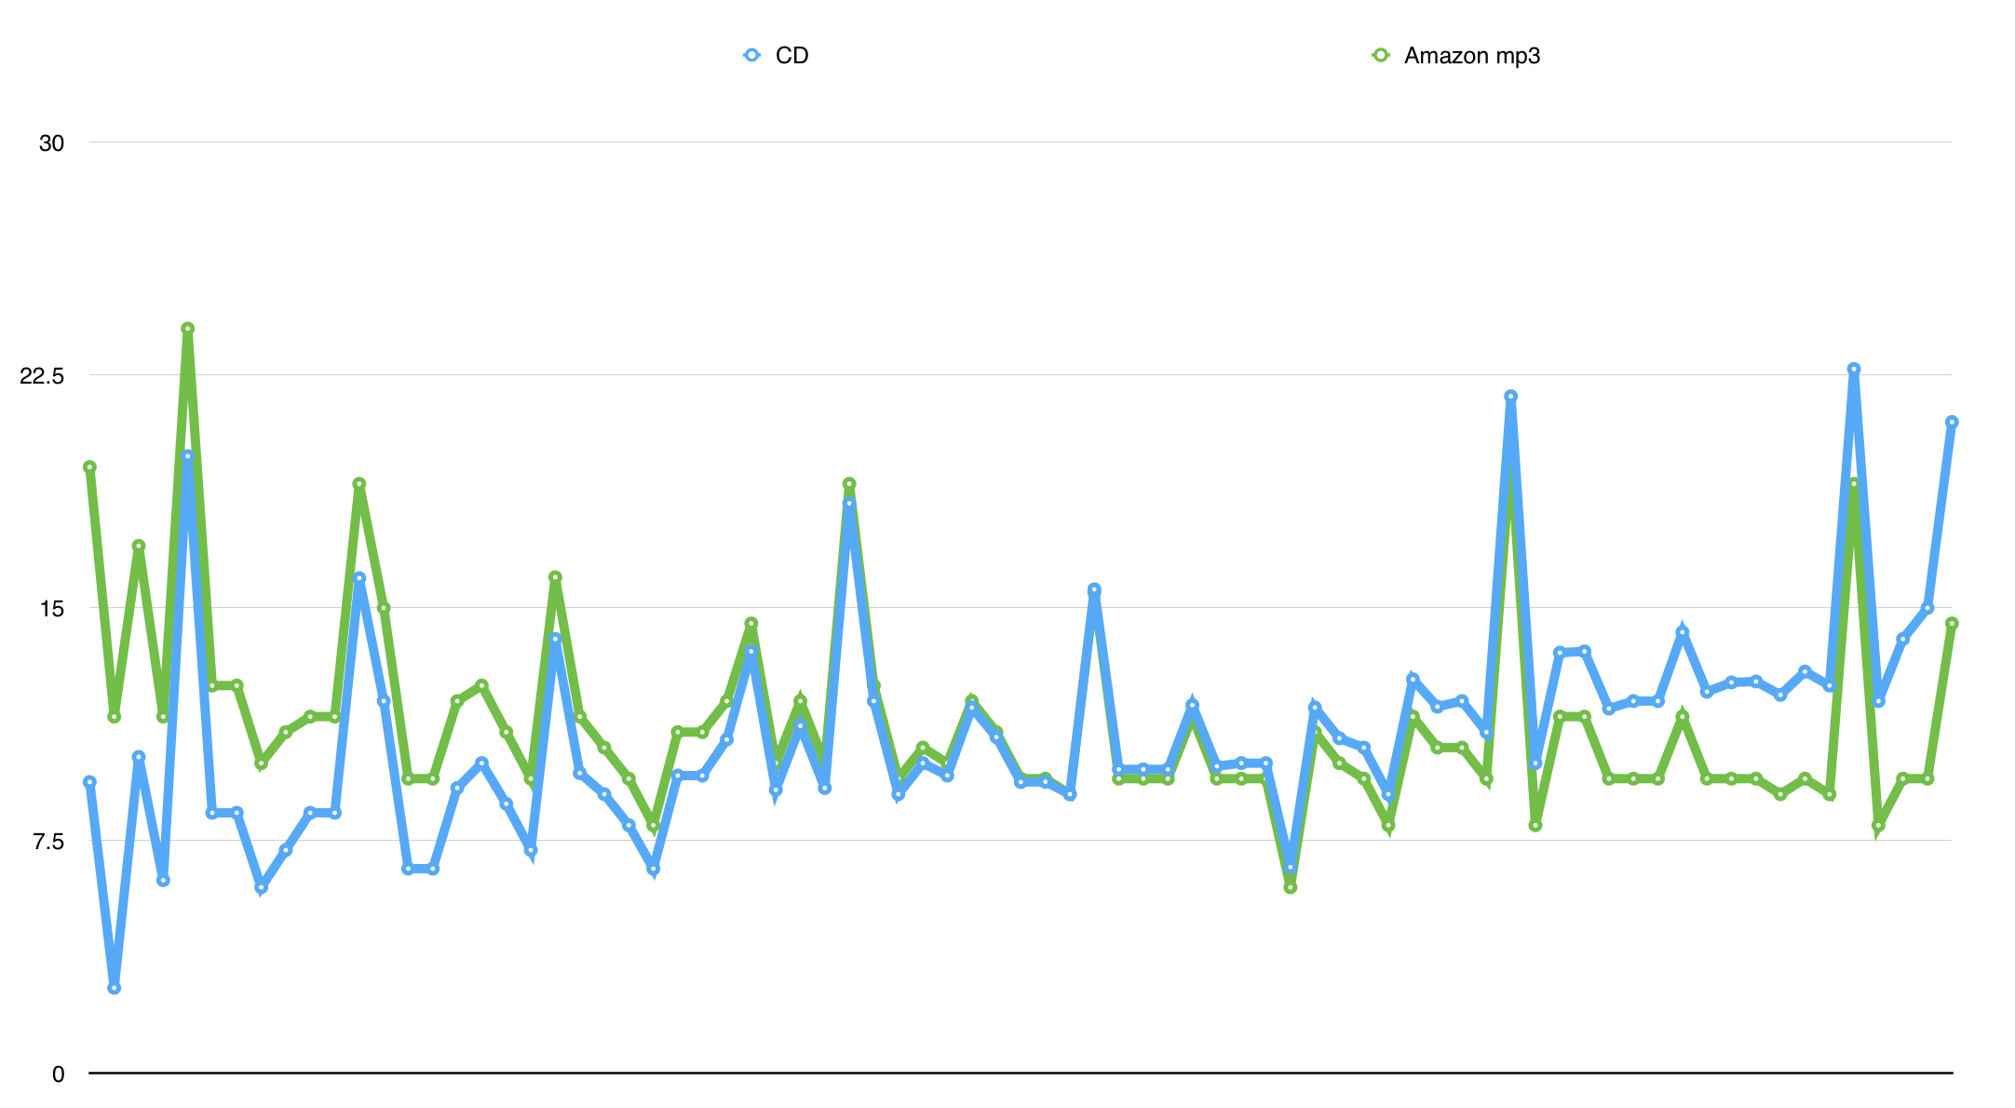Click the y-axis label 0

coord(58,1074)
